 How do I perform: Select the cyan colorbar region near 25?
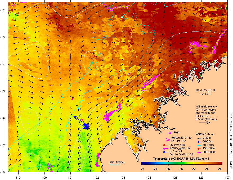tap(168, 163)
